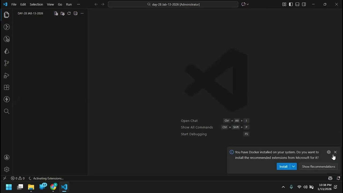Open the Manage gear in activity bar
The height and width of the screenshot is (193, 343).
tap(7, 169)
